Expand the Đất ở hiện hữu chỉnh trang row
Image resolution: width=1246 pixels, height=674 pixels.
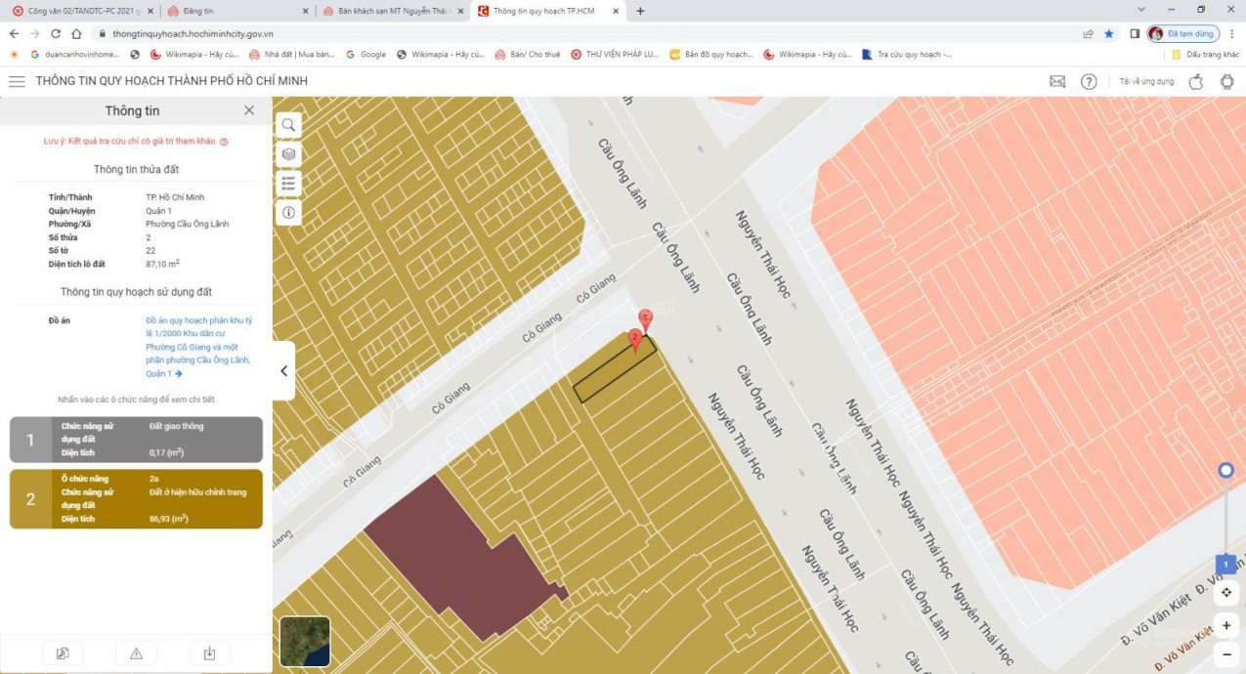[x=136, y=499]
